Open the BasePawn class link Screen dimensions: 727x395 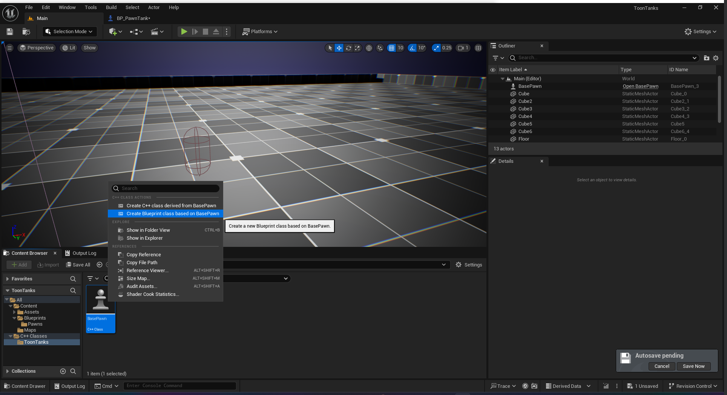[x=640, y=86]
